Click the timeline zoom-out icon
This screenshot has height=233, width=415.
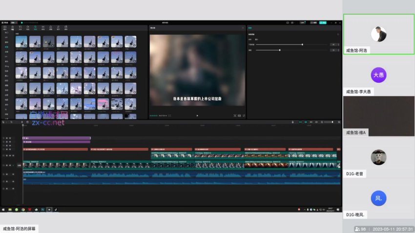pyautogui.click(x=321, y=122)
